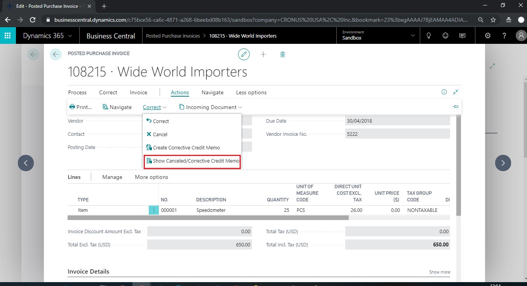Click the browser reload button
The width and height of the screenshot is (527, 286).
pos(33,20)
